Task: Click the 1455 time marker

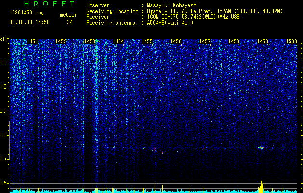Action: [x=147, y=41]
